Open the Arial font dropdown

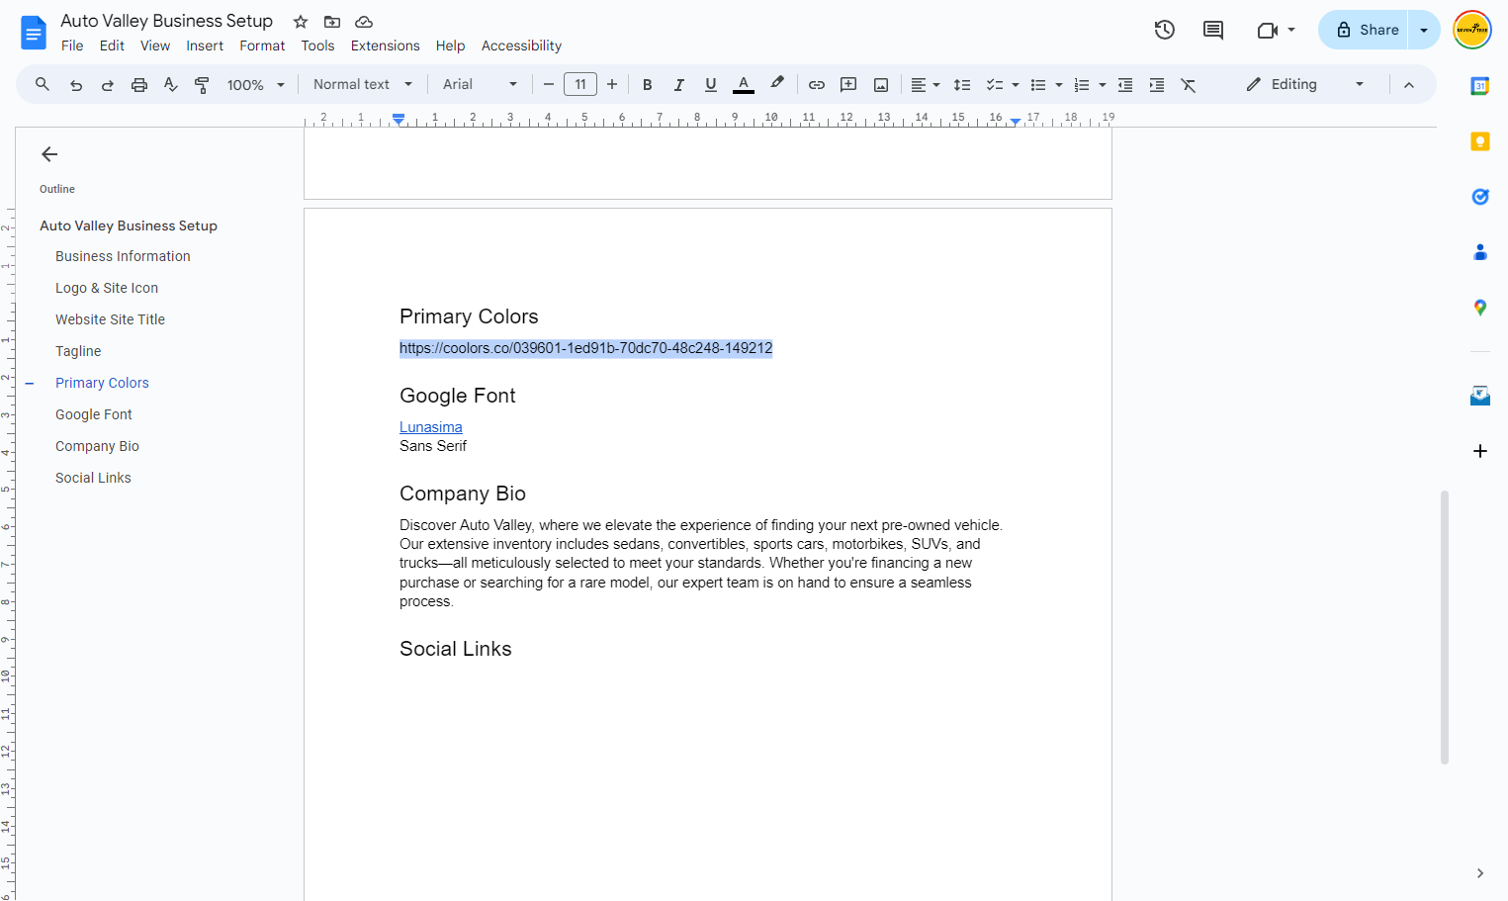coord(481,85)
